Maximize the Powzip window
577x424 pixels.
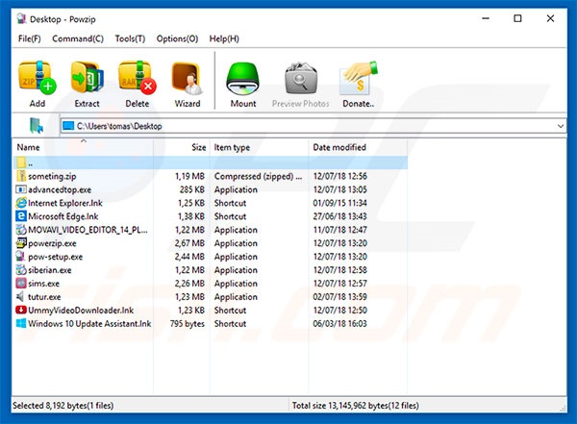coord(517,18)
